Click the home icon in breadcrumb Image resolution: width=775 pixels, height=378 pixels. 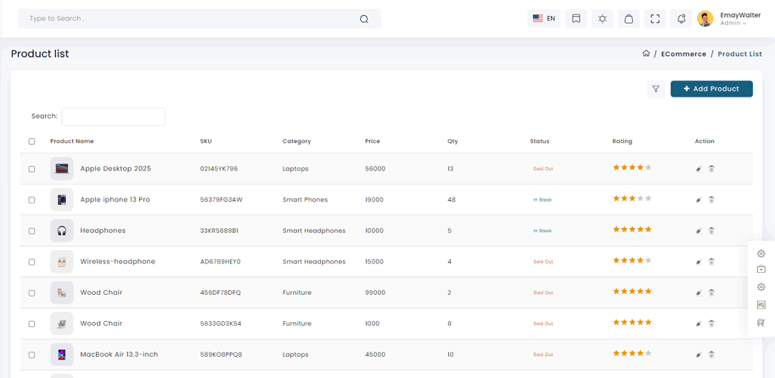[646, 53]
